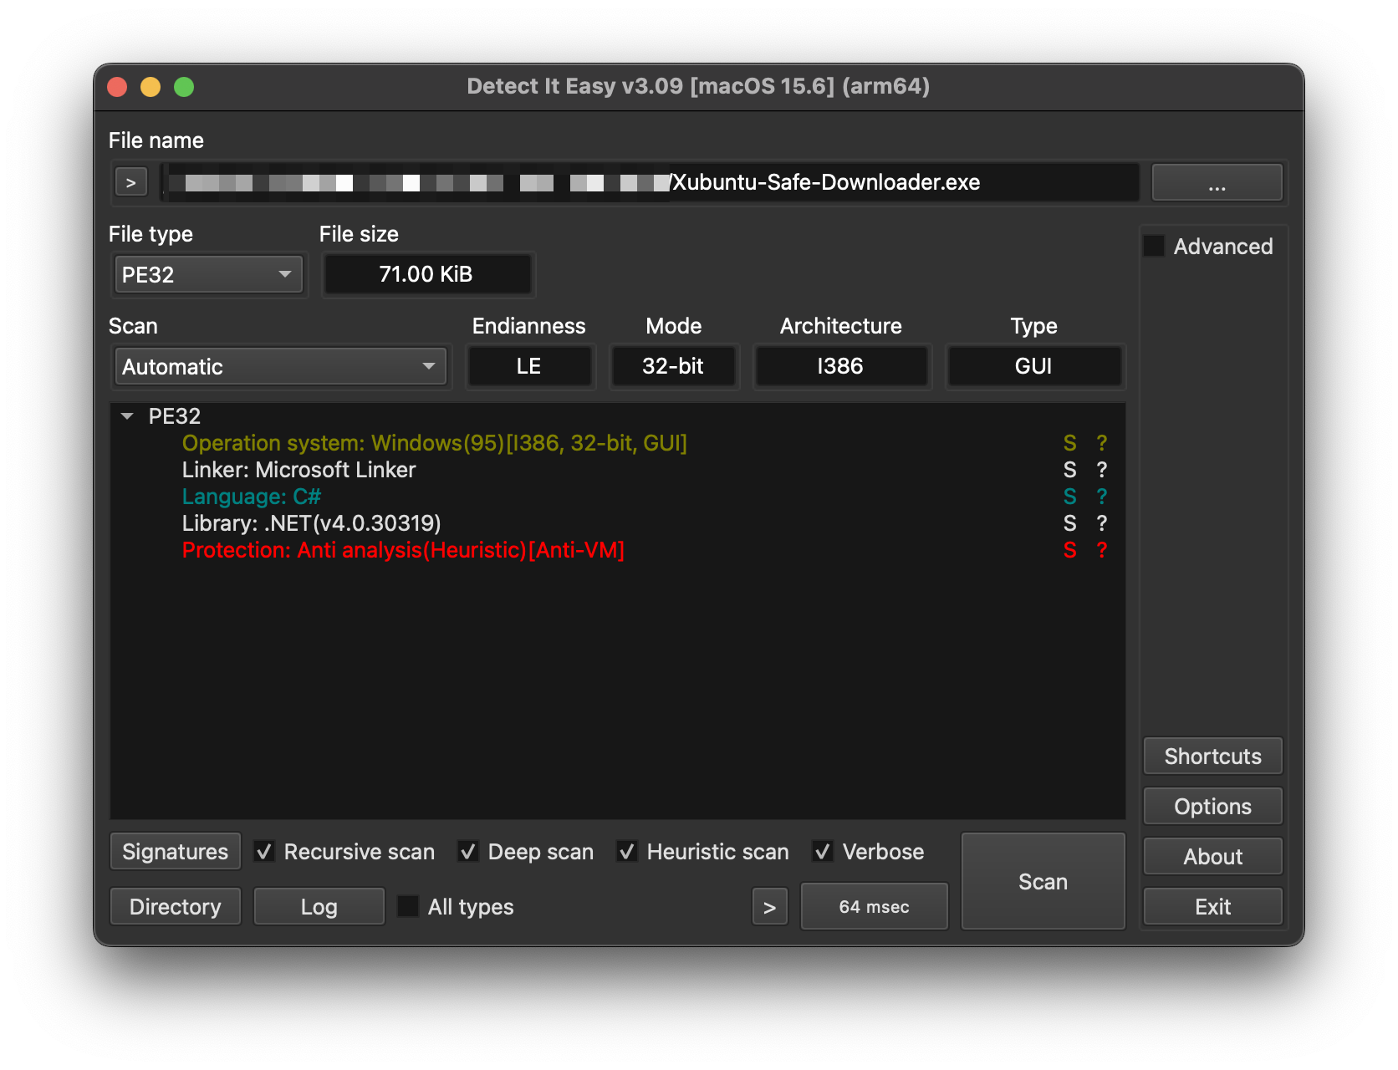Click the '>' arrow button left of file path
Image resolution: width=1398 pixels, height=1070 pixels.
tap(130, 182)
